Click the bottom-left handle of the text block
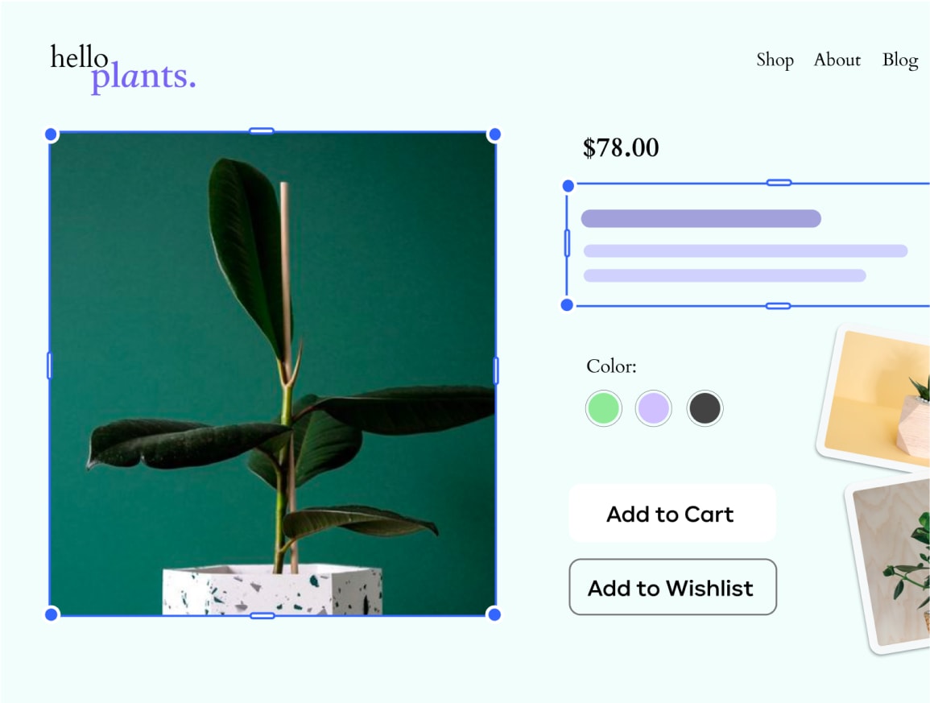Screen dimensions: 930x703 [x=567, y=304]
